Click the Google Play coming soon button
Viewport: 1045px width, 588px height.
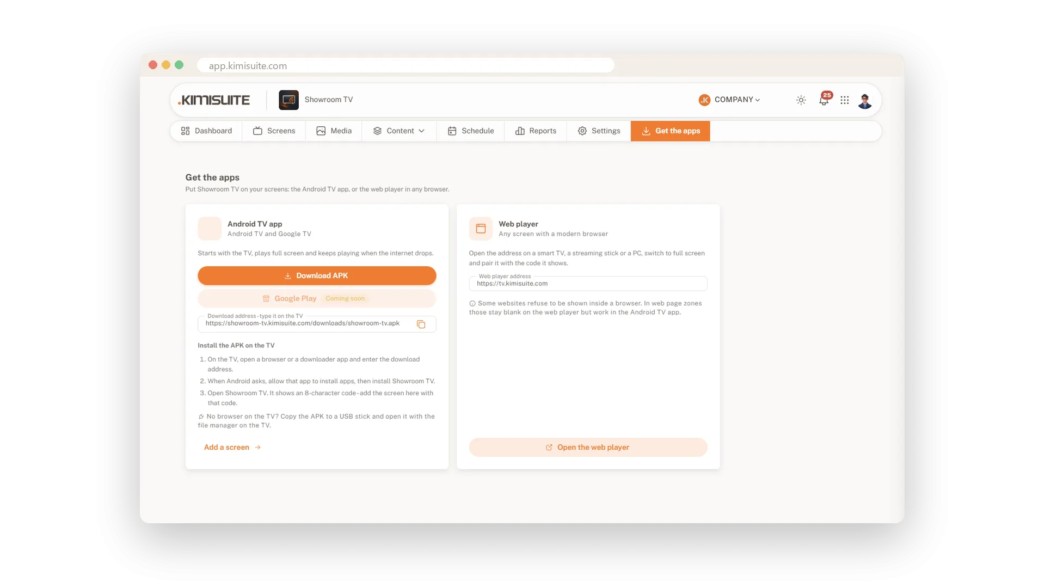coord(317,298)
